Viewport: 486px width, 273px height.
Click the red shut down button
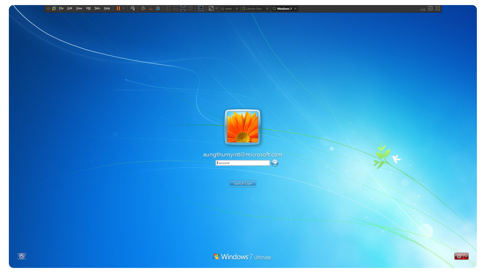click(459, 256)
